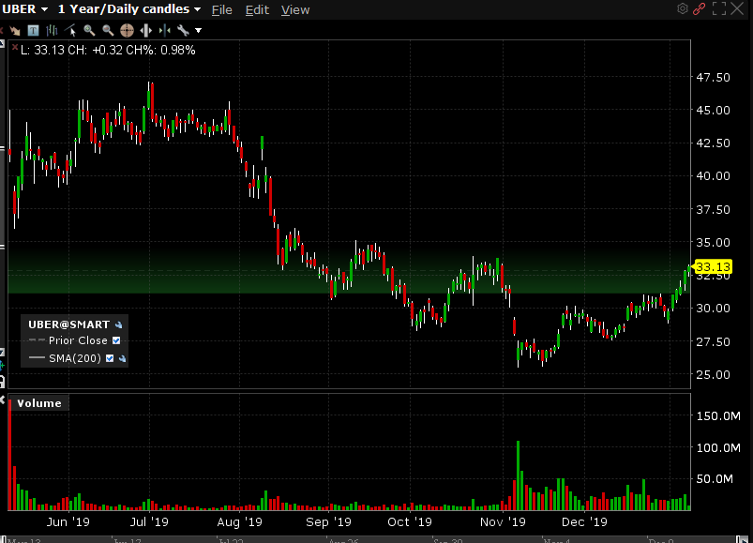Click the zoom in magnifier icon

pos(89,31)
